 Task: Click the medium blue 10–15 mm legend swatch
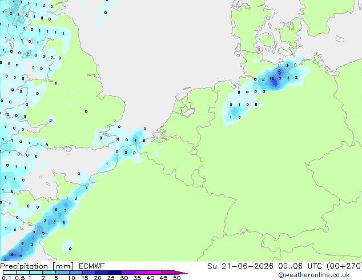[76, 273]
